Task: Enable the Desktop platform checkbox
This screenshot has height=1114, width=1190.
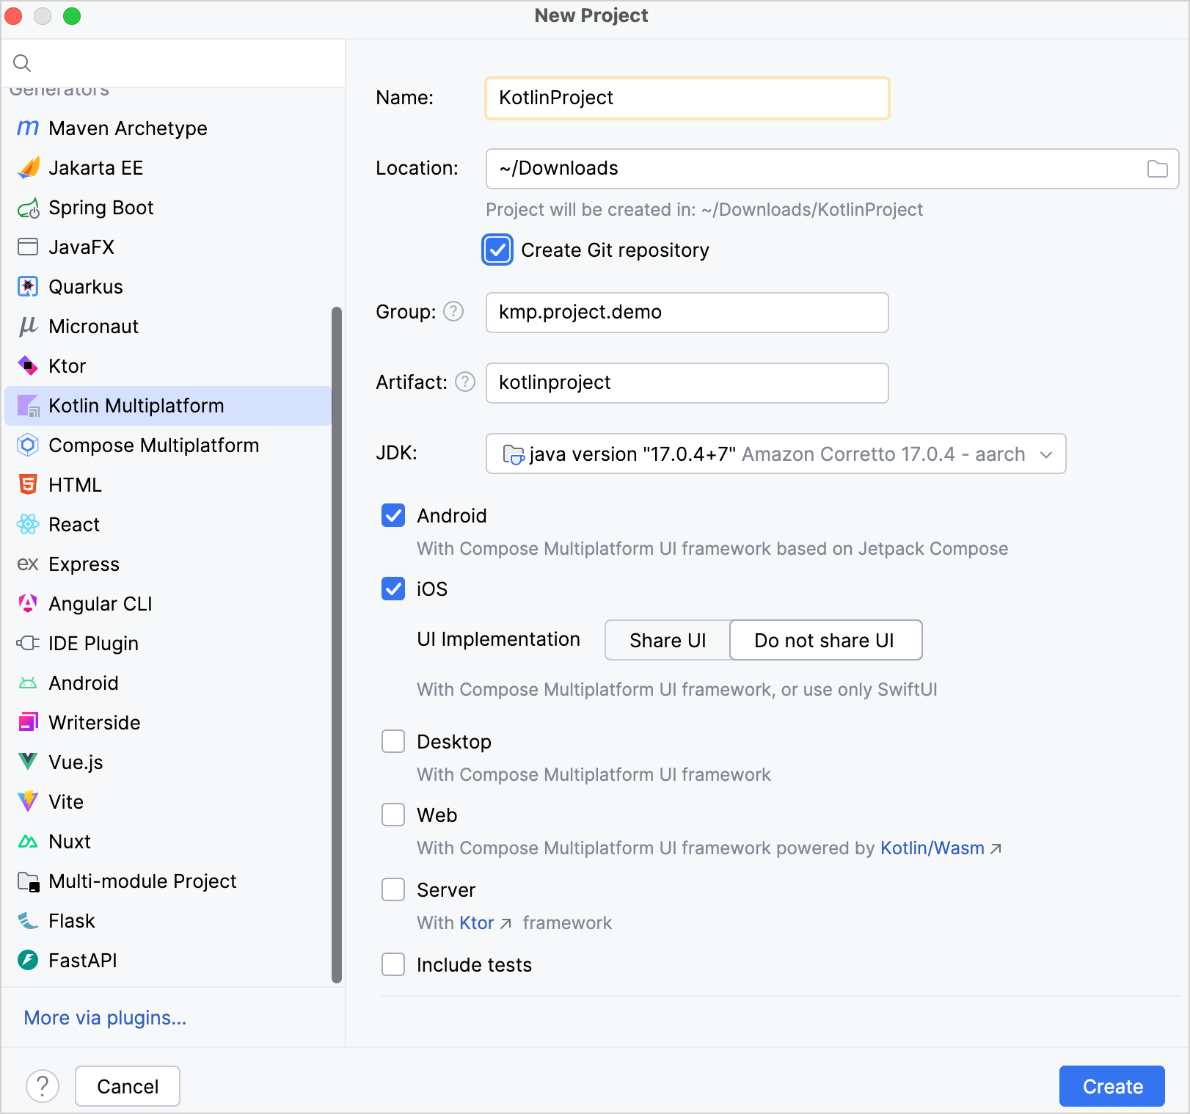Action: point(393,741)
